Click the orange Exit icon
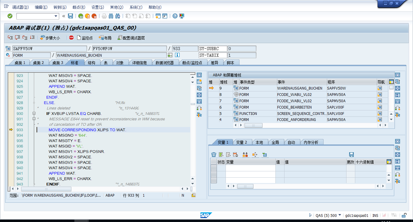Viewport: 413px width, 222px height. [x=87, y=16]
